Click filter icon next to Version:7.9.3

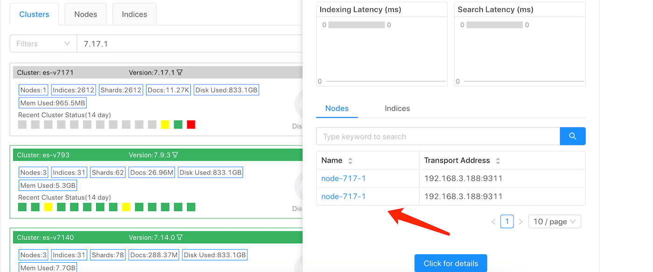pyautogui.click(x=175, y=155)
